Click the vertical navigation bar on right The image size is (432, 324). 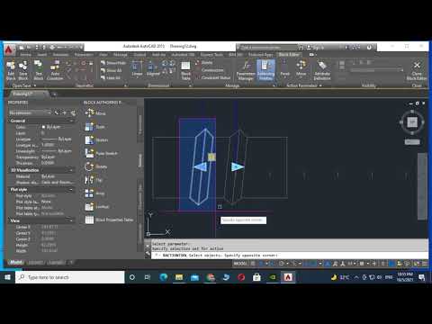[422, 186]
